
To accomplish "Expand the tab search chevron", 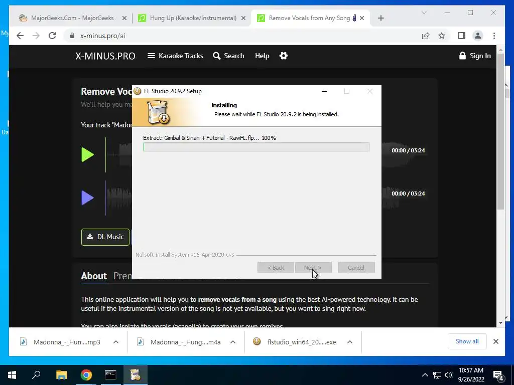I will (424, 13).
